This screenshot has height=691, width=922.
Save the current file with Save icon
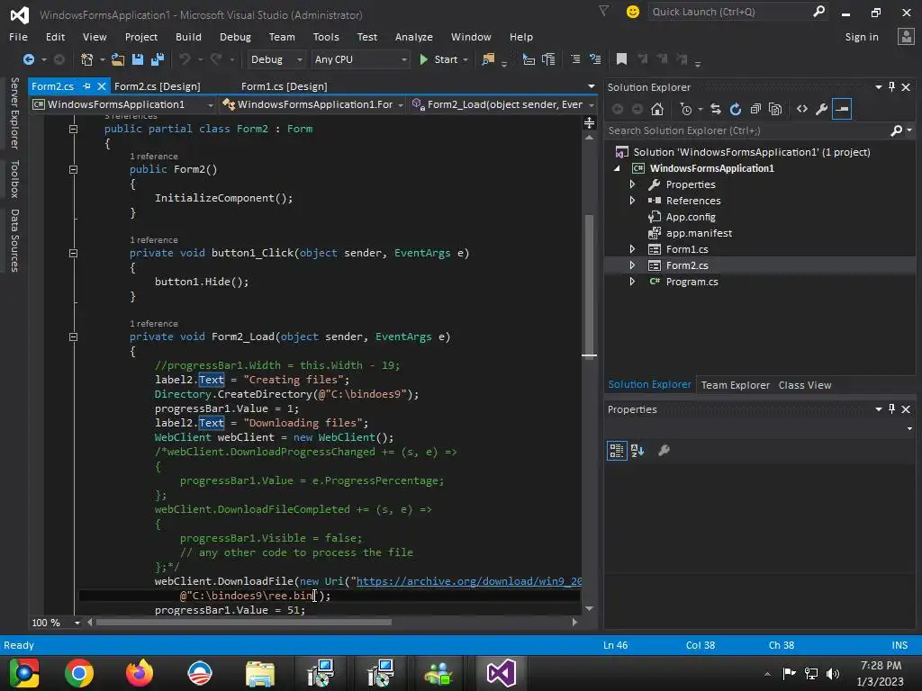[138, 59]
